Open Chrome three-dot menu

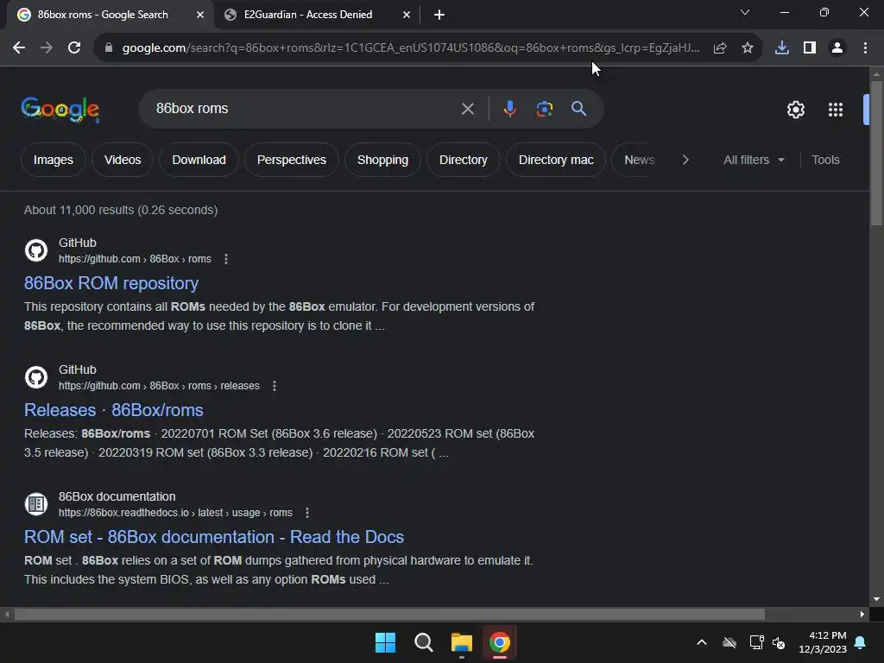coord(865,48)
